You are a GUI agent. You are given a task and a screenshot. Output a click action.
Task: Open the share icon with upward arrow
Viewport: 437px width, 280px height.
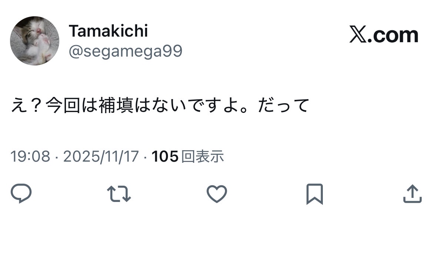tap(412, 194)
